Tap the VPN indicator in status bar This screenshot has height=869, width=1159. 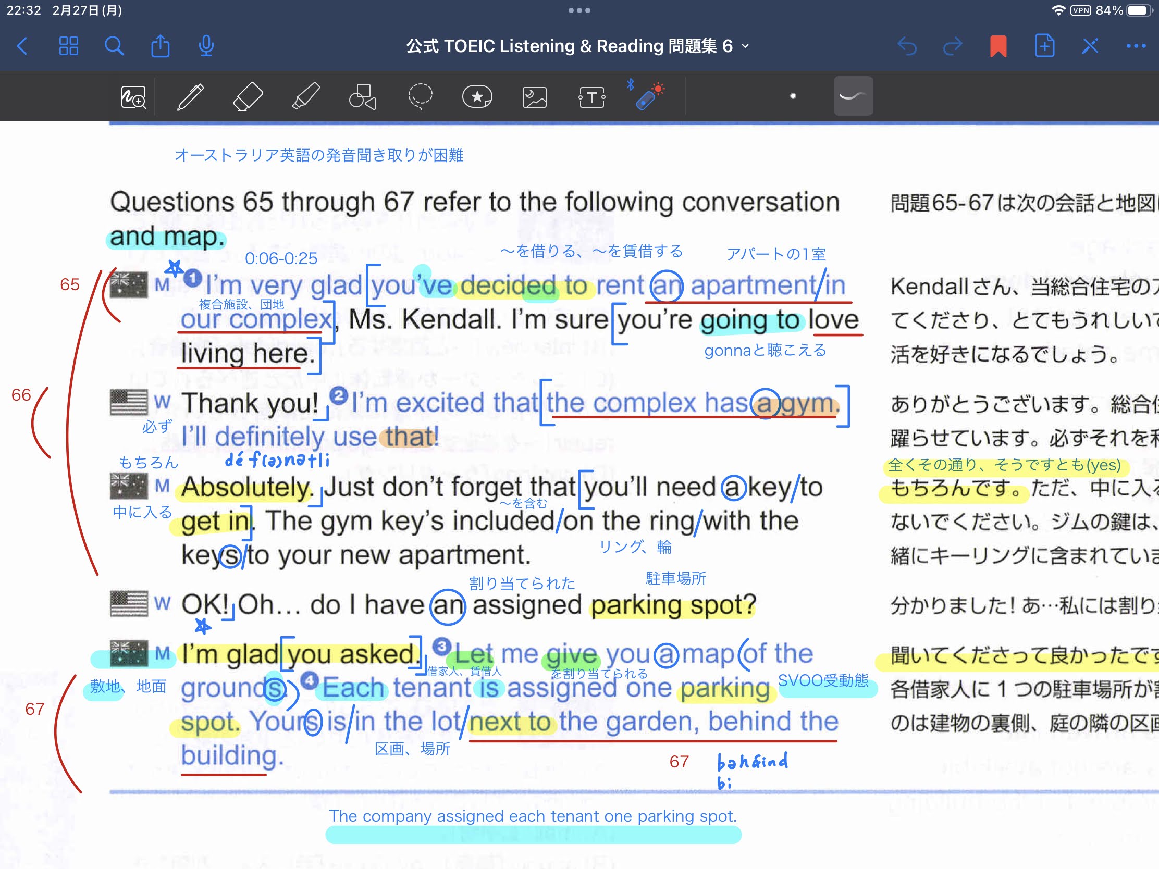point(1080,10)
